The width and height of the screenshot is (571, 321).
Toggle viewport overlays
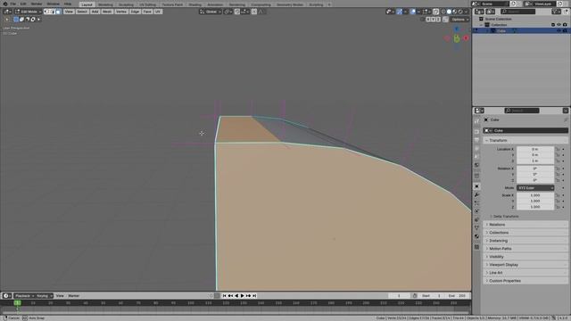(412, 12)
